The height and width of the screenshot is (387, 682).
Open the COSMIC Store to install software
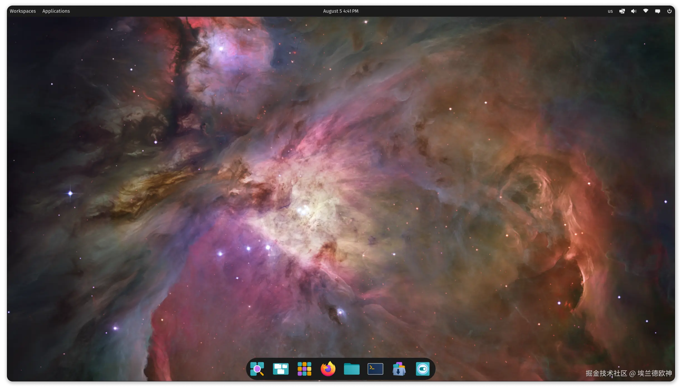399,369
